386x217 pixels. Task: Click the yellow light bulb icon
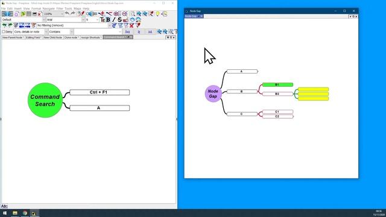pyautogui.click(x=157, y=14)
